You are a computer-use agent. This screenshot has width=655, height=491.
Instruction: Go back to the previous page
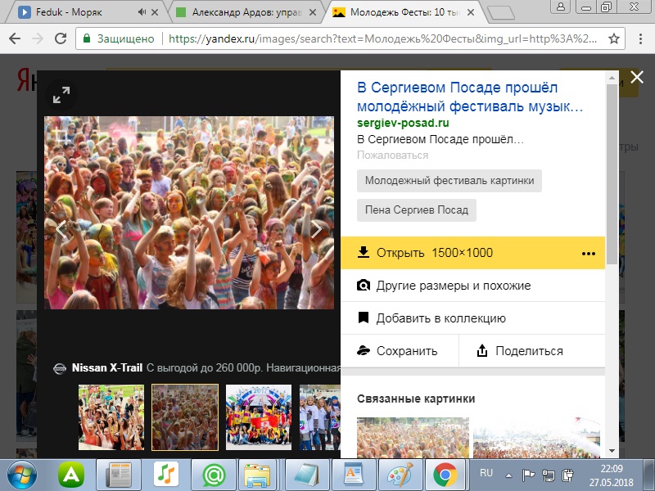point(15,38)
